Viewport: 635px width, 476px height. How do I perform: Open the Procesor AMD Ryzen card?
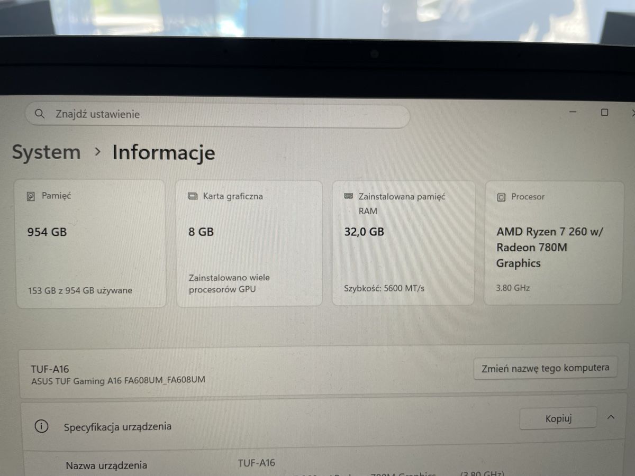click(554, 243)
